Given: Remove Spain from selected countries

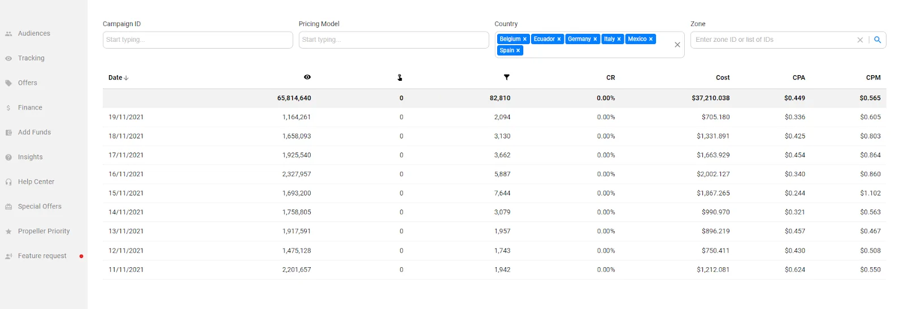Looking at the screenshot, I should [x=518, y=51].
